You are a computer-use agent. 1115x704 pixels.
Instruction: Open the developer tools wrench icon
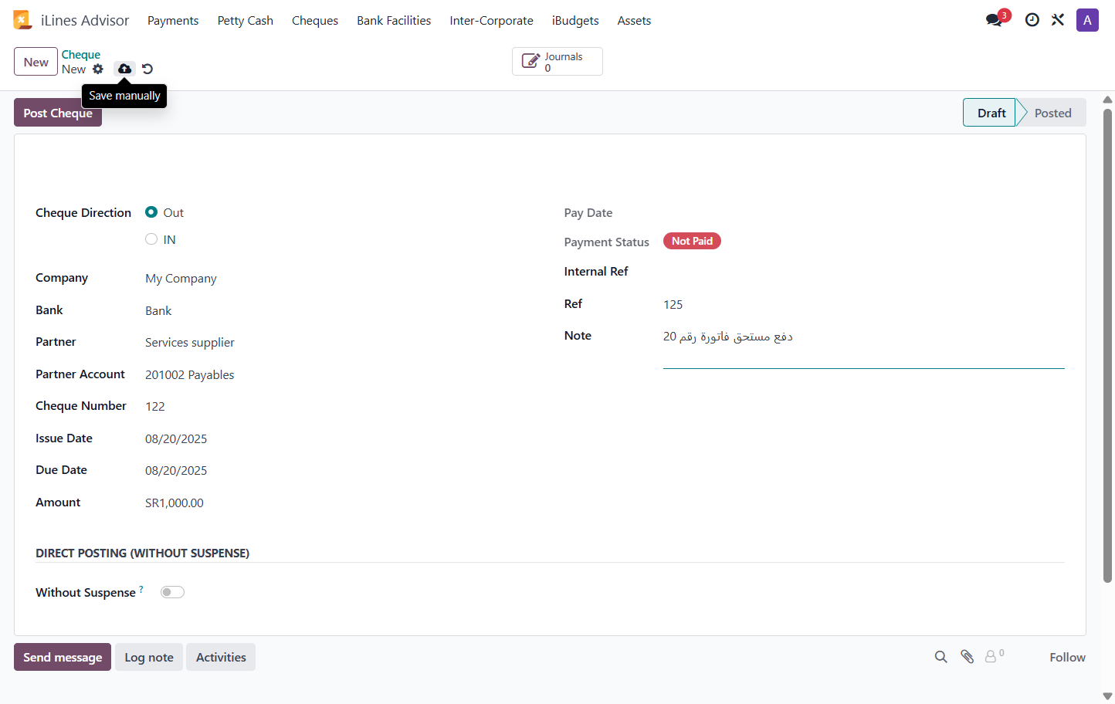point(1058,20)
